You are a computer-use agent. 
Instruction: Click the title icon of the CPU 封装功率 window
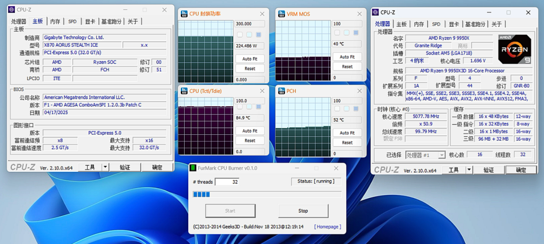click(x=184, y=14)
